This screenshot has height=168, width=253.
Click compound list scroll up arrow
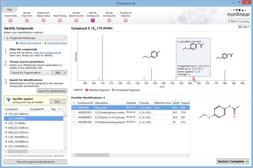pos(65,113)
